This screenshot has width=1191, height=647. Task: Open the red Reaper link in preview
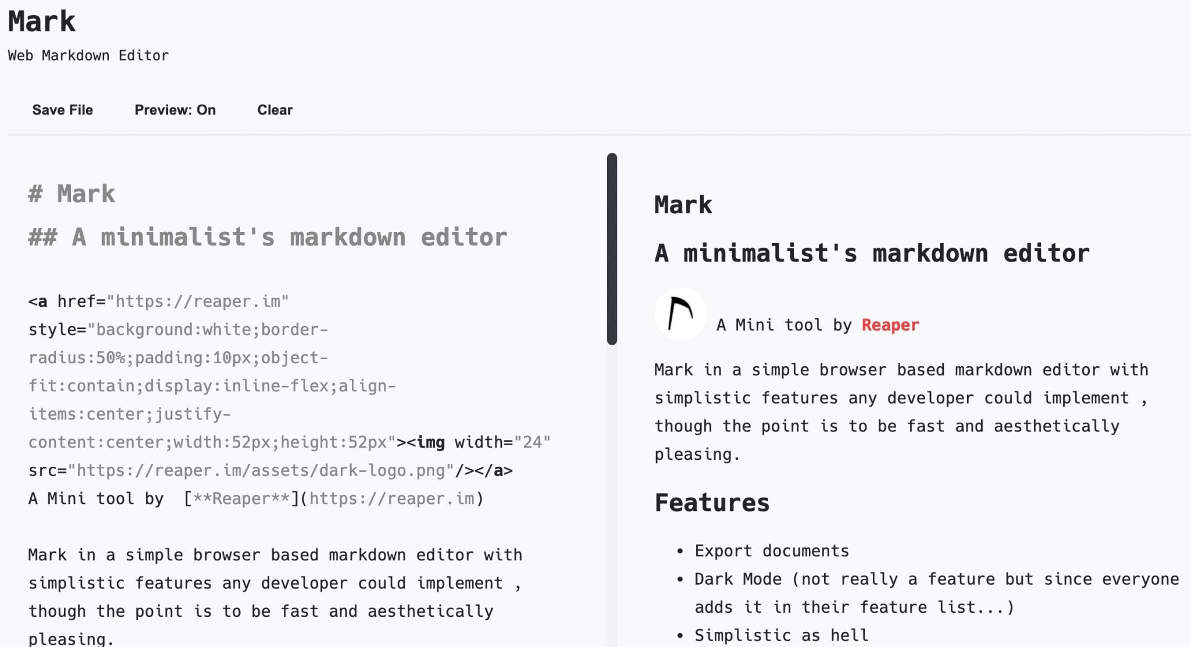(890, 325)
